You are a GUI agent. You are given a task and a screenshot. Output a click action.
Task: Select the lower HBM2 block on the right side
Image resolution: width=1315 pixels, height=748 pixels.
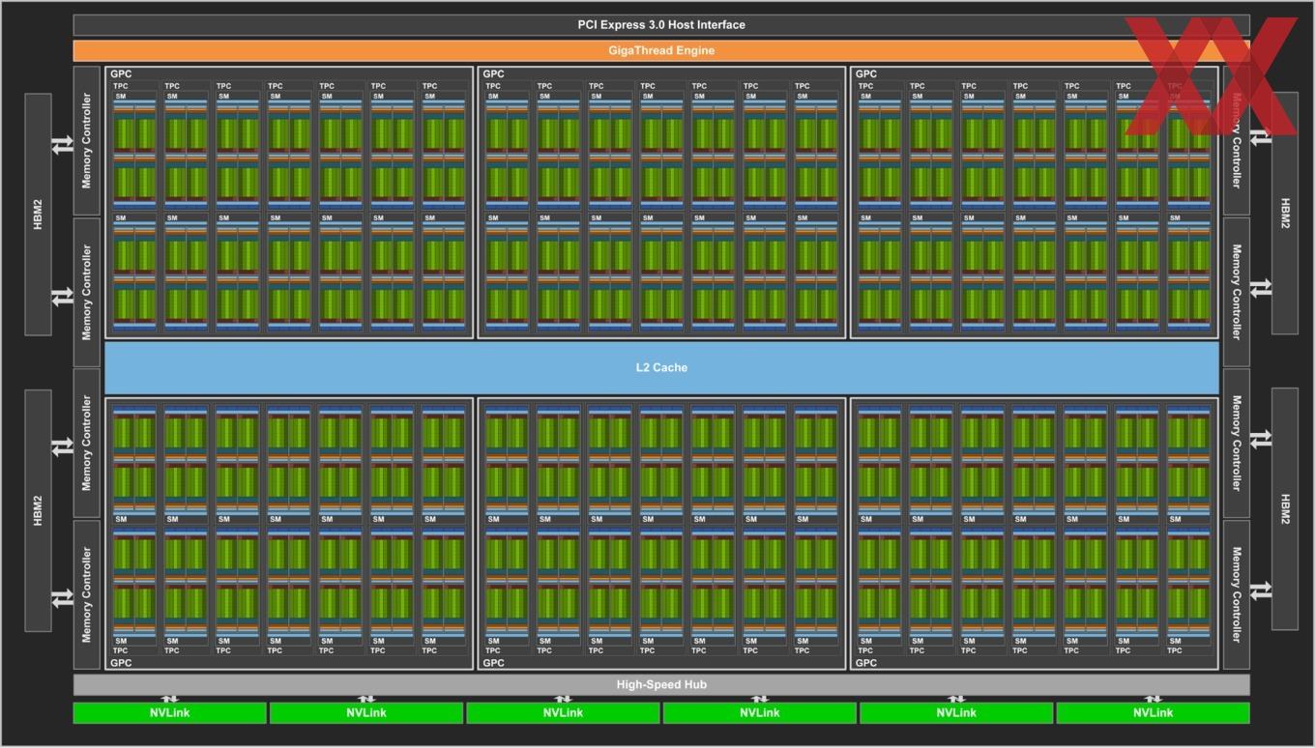[x=1285, y=508]
